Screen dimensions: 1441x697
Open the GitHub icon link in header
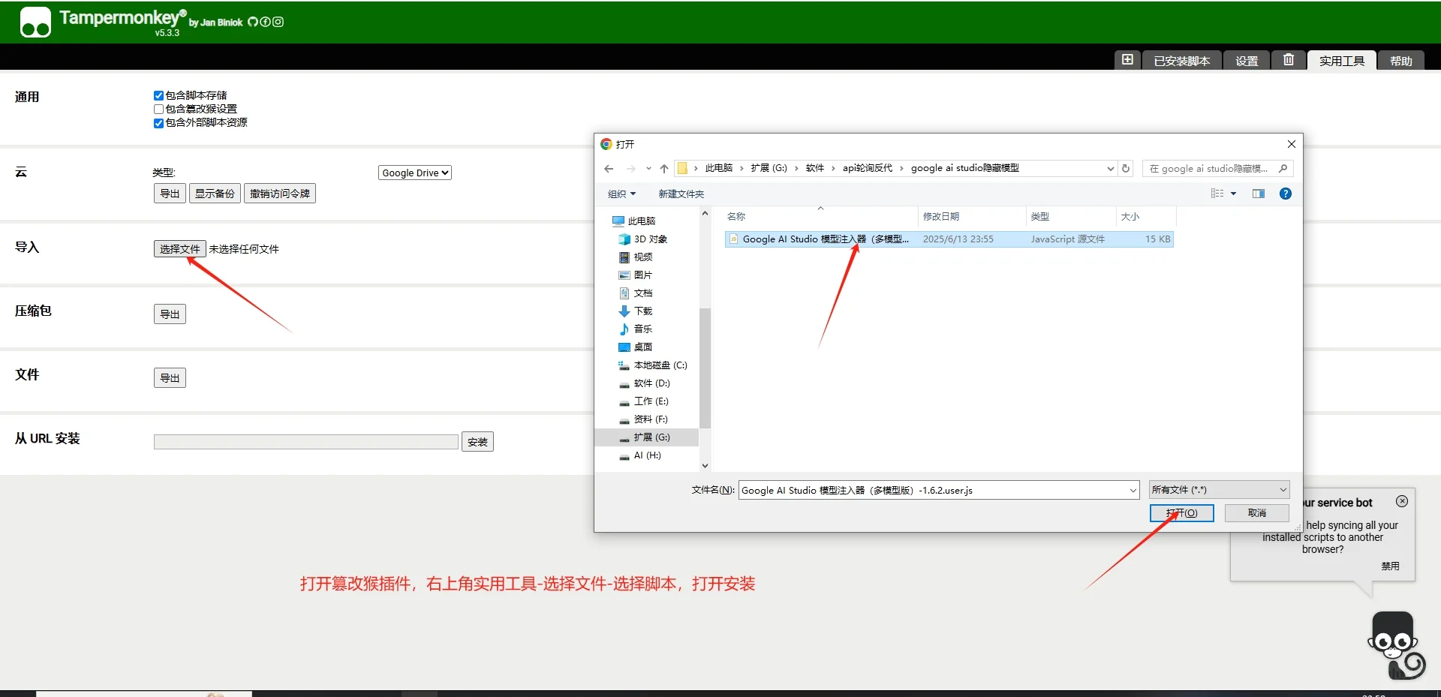click(x=253, y=22)
